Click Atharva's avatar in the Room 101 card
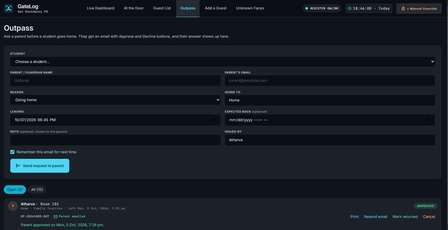The height and width of the screenshot is (230, 448). coord(13,206)
